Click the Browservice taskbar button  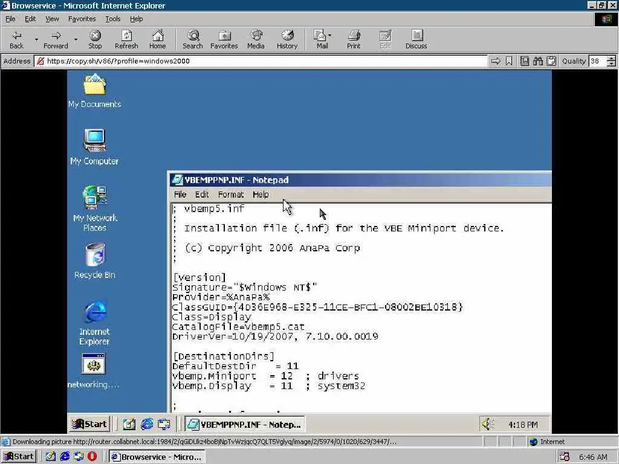tap(157, 457)
